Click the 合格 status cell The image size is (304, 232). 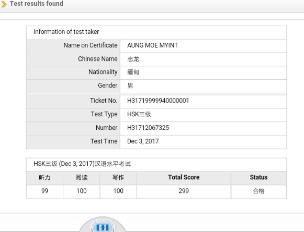point(258,191)
